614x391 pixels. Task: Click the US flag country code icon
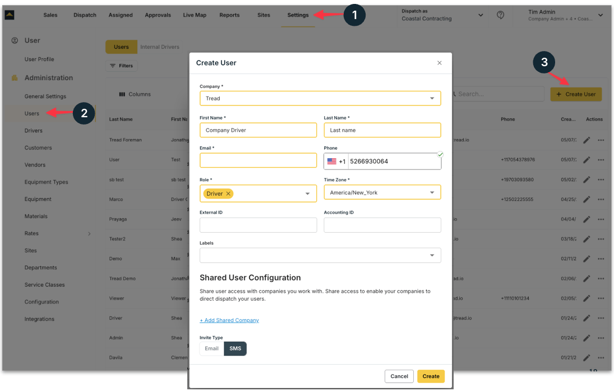point(331,161)
